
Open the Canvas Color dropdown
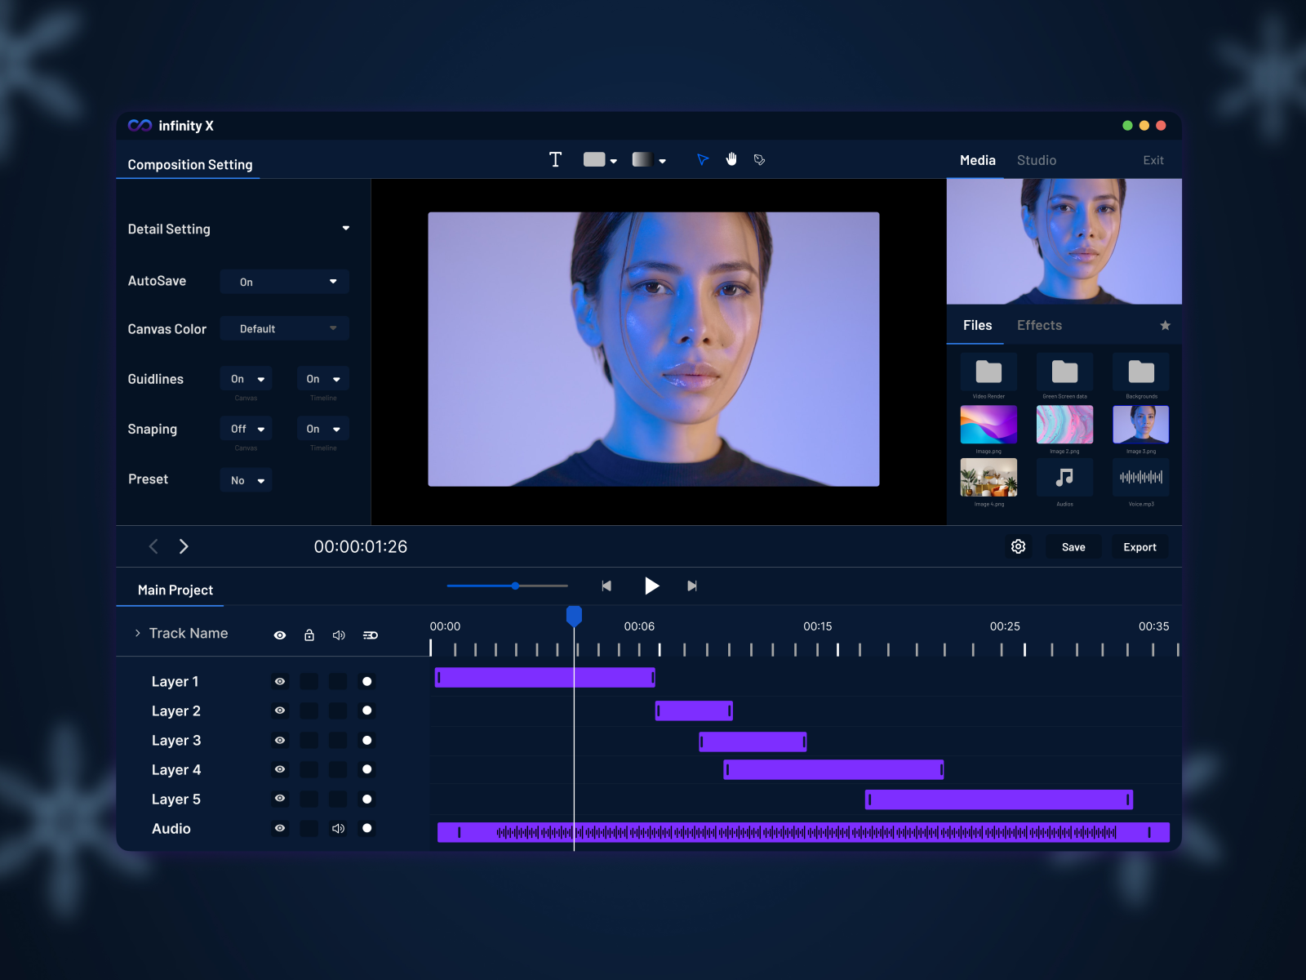click(284, 328)
